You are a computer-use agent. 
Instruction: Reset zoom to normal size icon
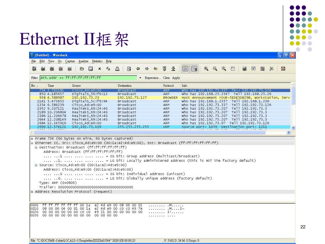coord(224,69)
